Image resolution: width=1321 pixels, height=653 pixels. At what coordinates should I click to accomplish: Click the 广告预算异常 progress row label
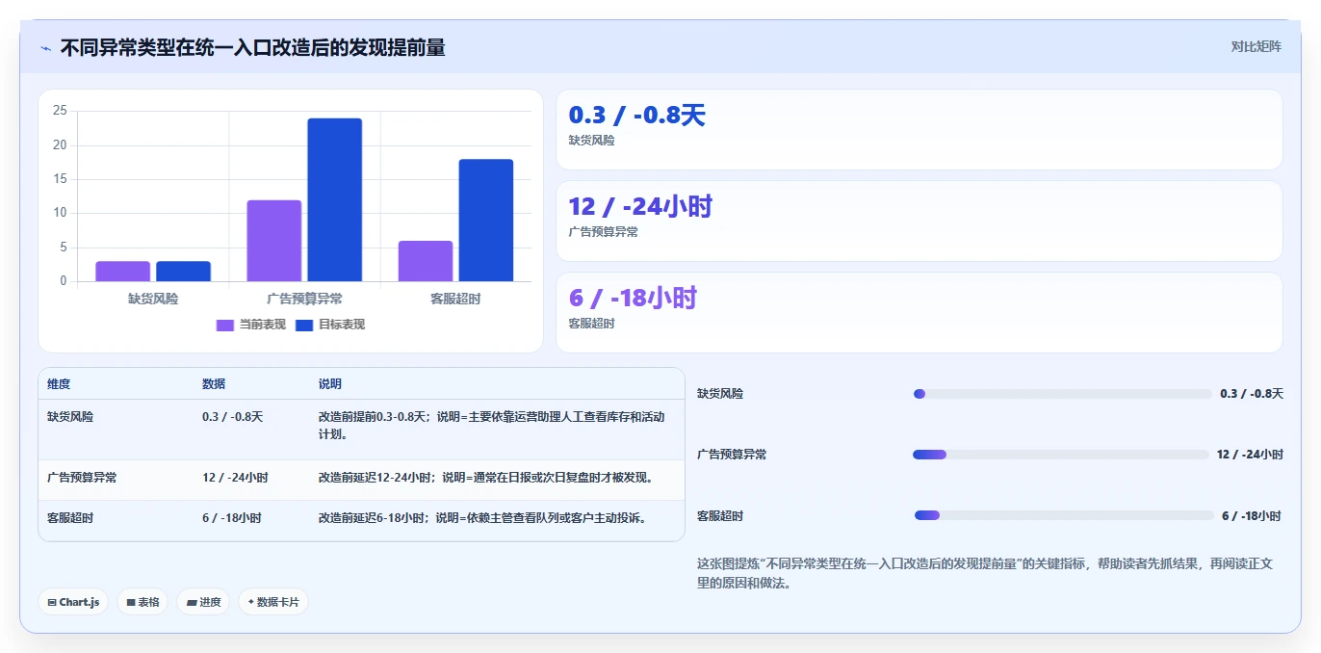click(x=732, y=455)
